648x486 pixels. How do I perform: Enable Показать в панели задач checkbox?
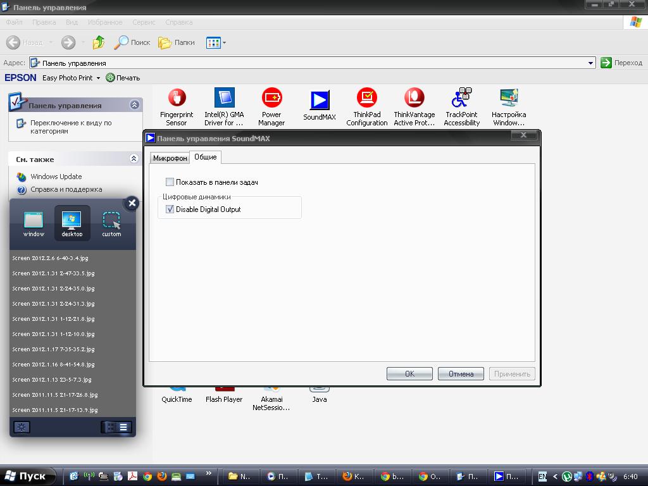(170, 182)
